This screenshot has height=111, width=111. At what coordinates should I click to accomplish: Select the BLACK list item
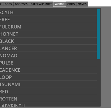pos(48,41)
